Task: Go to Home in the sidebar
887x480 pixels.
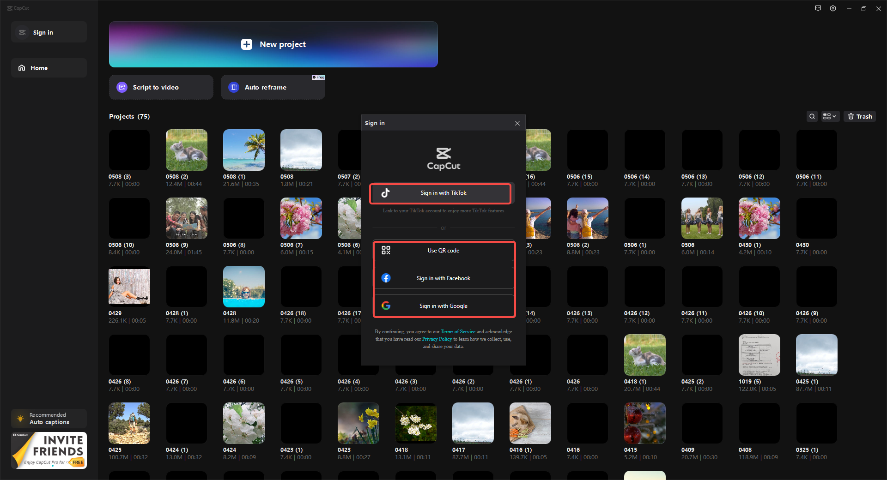Action: 49,68
